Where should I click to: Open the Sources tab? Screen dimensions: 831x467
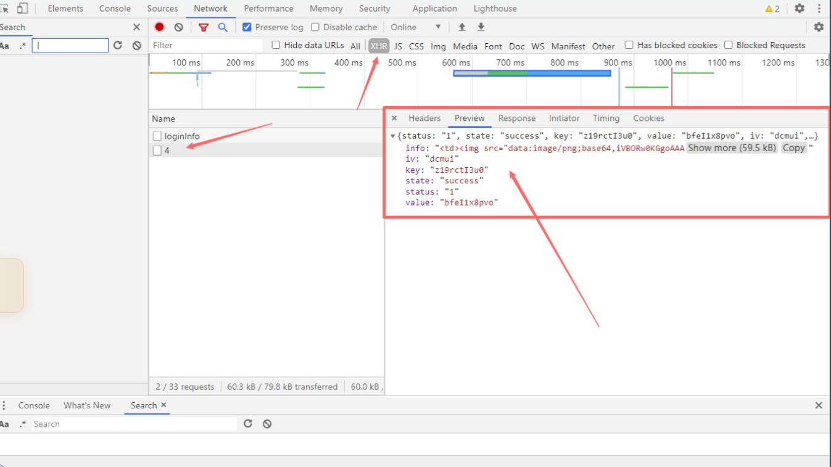pyautogui.click(x=162, y=9)
